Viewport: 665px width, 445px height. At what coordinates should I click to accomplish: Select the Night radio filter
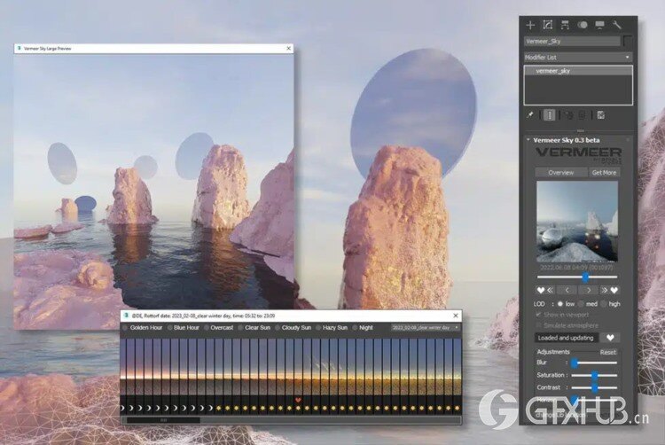point(356,327)
